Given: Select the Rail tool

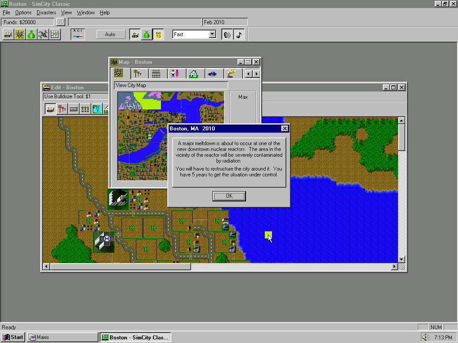Looking at the screenshot, I should 85,109.
